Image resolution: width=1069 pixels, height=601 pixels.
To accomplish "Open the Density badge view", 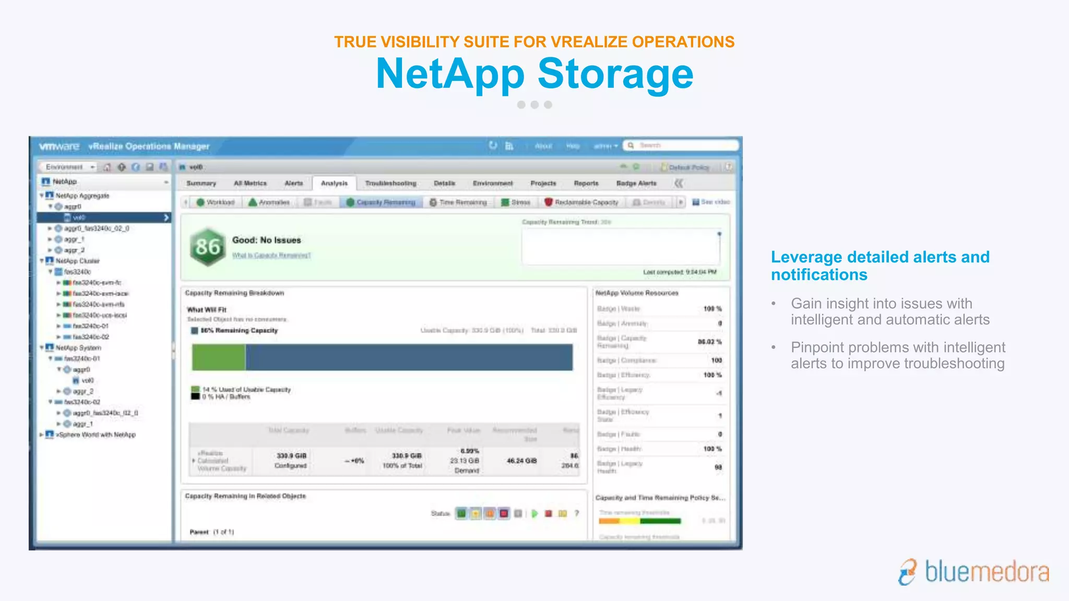I will tap(649, 202).
